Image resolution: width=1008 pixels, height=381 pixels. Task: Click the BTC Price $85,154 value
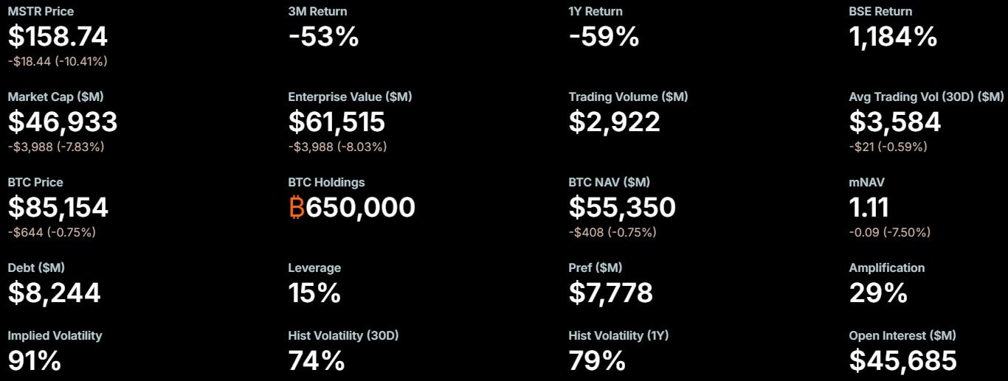point(58,208)
